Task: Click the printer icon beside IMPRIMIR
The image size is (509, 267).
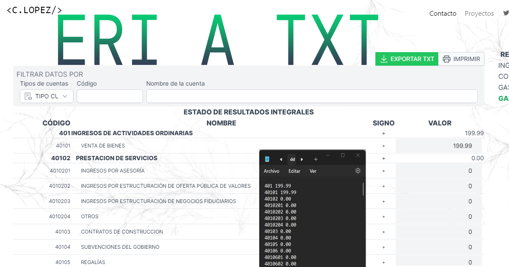Action: coord(447,58)
